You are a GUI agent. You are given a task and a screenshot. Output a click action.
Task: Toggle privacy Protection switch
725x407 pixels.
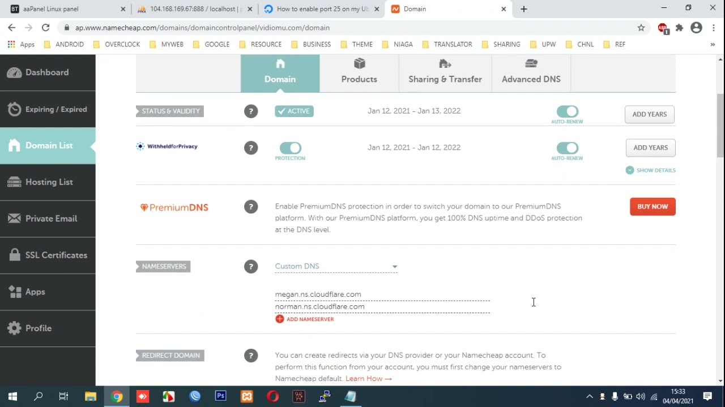click(x=290, y=148)
